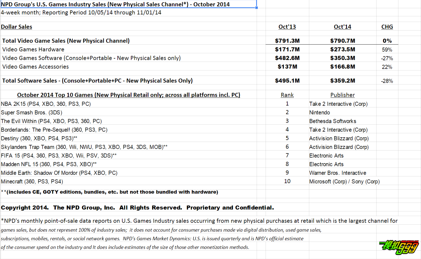Select the Video Games Hardware row label
This screenshot has width=421, height=259.
coord(33,49)
